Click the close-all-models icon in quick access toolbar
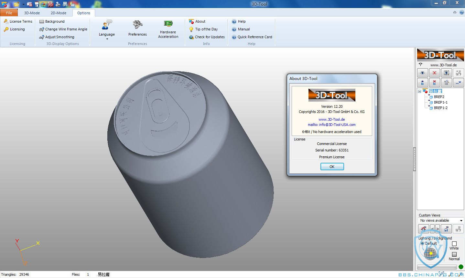 tap(29, 4)
